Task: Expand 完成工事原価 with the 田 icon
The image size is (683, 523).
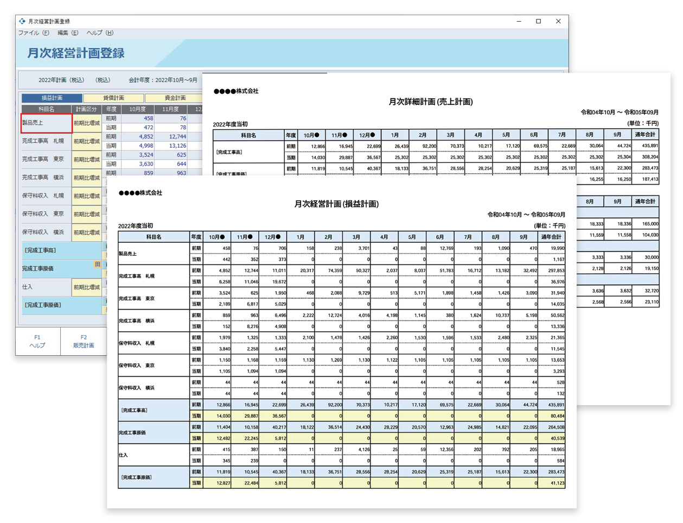Action: pos(98,264)
